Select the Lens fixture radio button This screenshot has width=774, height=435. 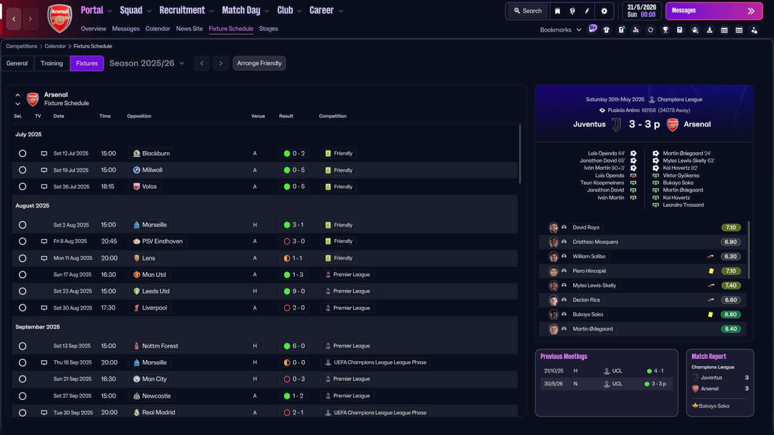tap(22, 258)
